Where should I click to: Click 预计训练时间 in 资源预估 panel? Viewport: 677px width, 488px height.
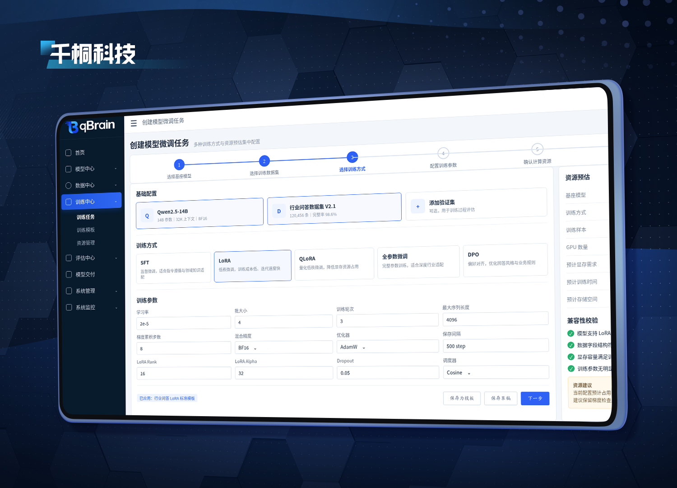click(x=582, y=282)
